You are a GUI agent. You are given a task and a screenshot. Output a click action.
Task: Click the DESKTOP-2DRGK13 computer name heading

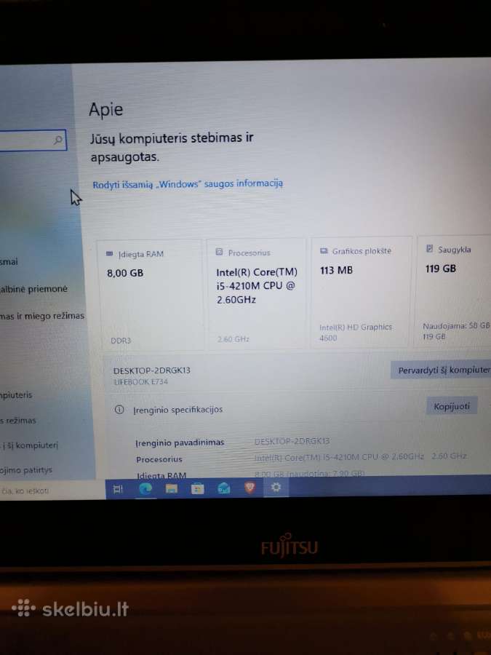click(x=151, y=370)
